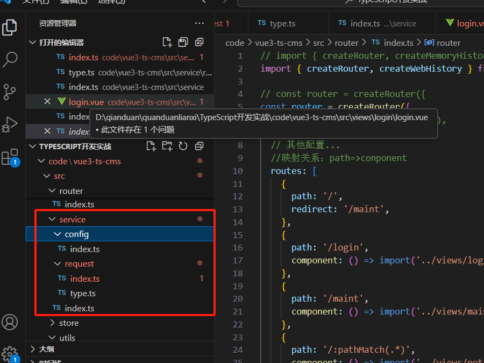Image resolution: width=484 pixels, height=363 pixels.
Task: Save all open editors icon
Action: (x=183, y=42)
